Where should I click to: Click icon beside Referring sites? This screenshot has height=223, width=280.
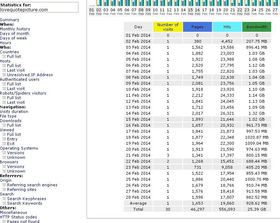4,189
